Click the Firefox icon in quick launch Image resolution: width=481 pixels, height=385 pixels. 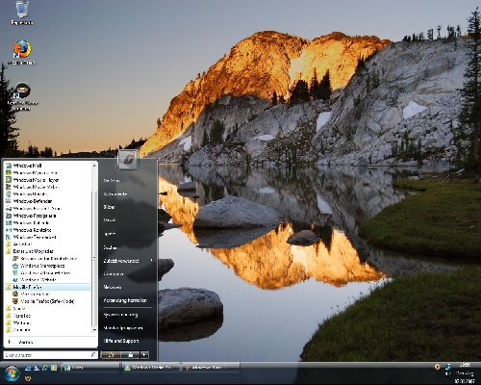28,378
